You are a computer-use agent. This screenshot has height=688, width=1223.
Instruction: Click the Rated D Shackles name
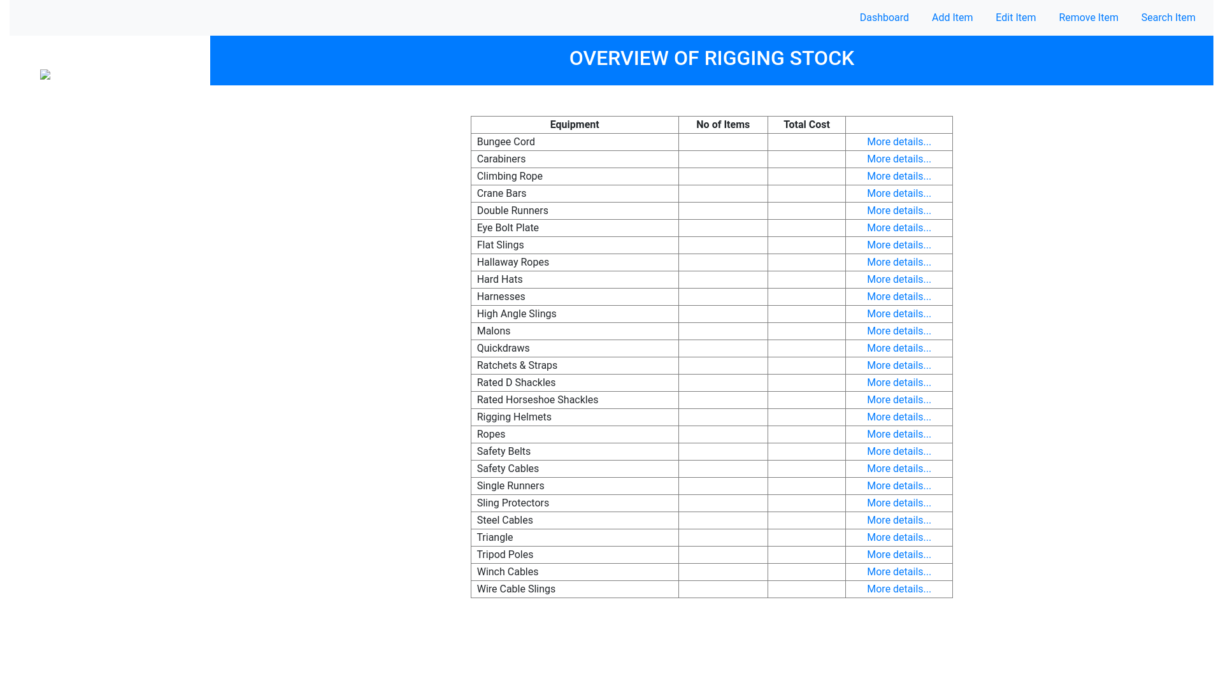(x=575, y=383)
